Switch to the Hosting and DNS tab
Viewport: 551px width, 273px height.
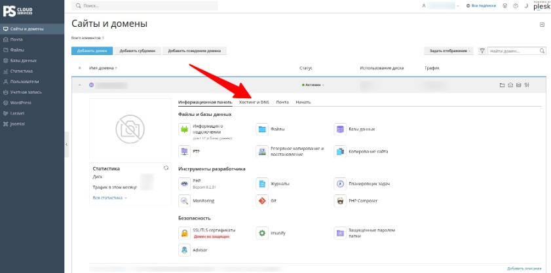click(x=254, y=102)
